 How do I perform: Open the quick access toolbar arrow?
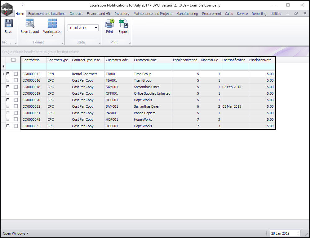tap(23, 5)
